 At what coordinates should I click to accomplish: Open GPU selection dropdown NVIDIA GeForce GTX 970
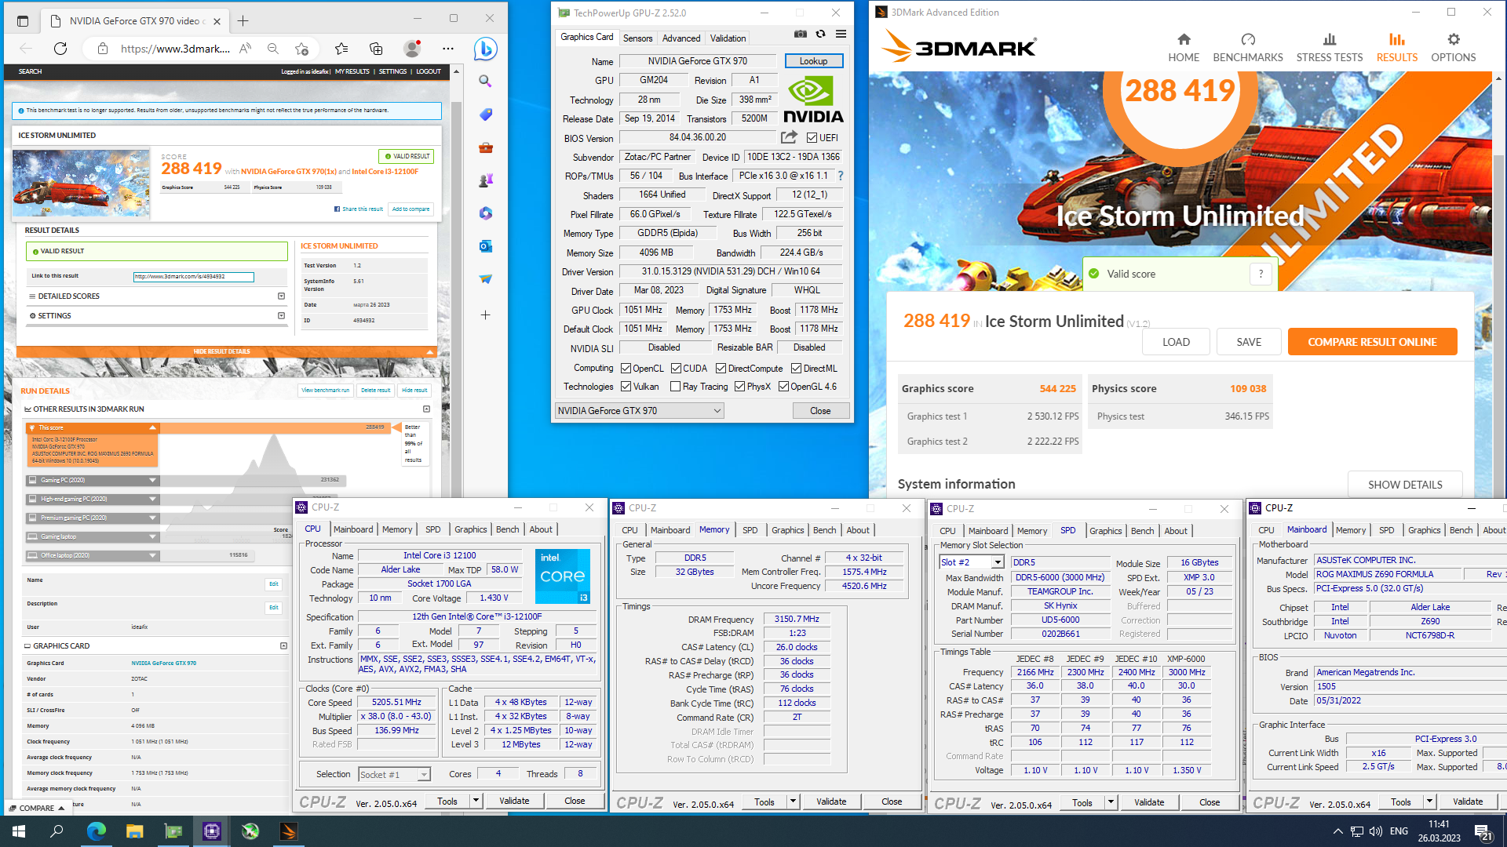[x=639, y=411]
